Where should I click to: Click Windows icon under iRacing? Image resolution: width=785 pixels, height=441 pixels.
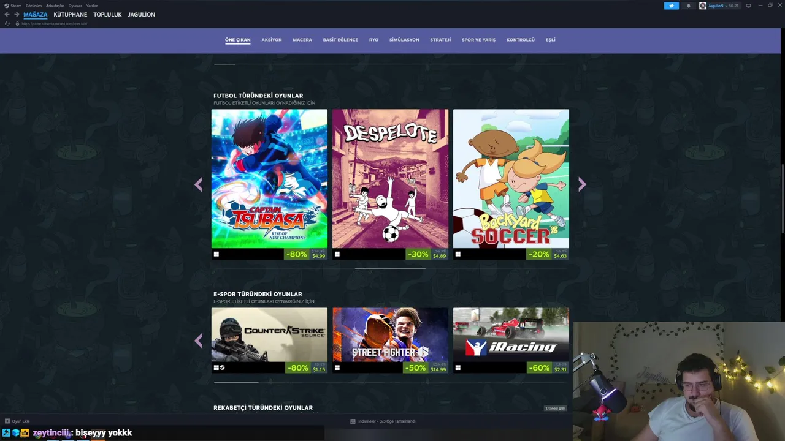pyautogui.click(x=458, y=368)
